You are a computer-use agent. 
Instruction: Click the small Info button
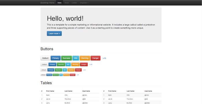(65, 70)
